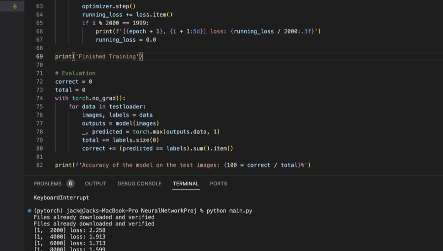Open the DEBUG CONSOLE tab
Image resolution: width=443 pixels, height=251 pixels.
click(x=140, y=184)
